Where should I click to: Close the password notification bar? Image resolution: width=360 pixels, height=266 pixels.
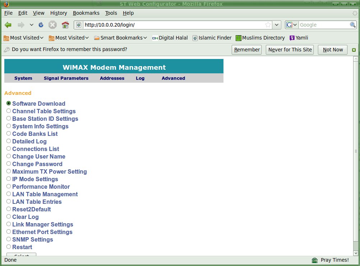[354, 50]
